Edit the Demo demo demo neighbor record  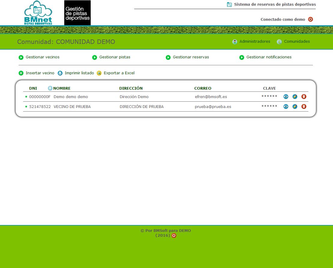click(x=295, y=97)
